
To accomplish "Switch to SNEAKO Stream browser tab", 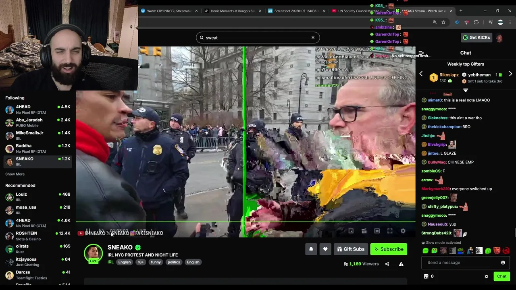I will [423, 11].
